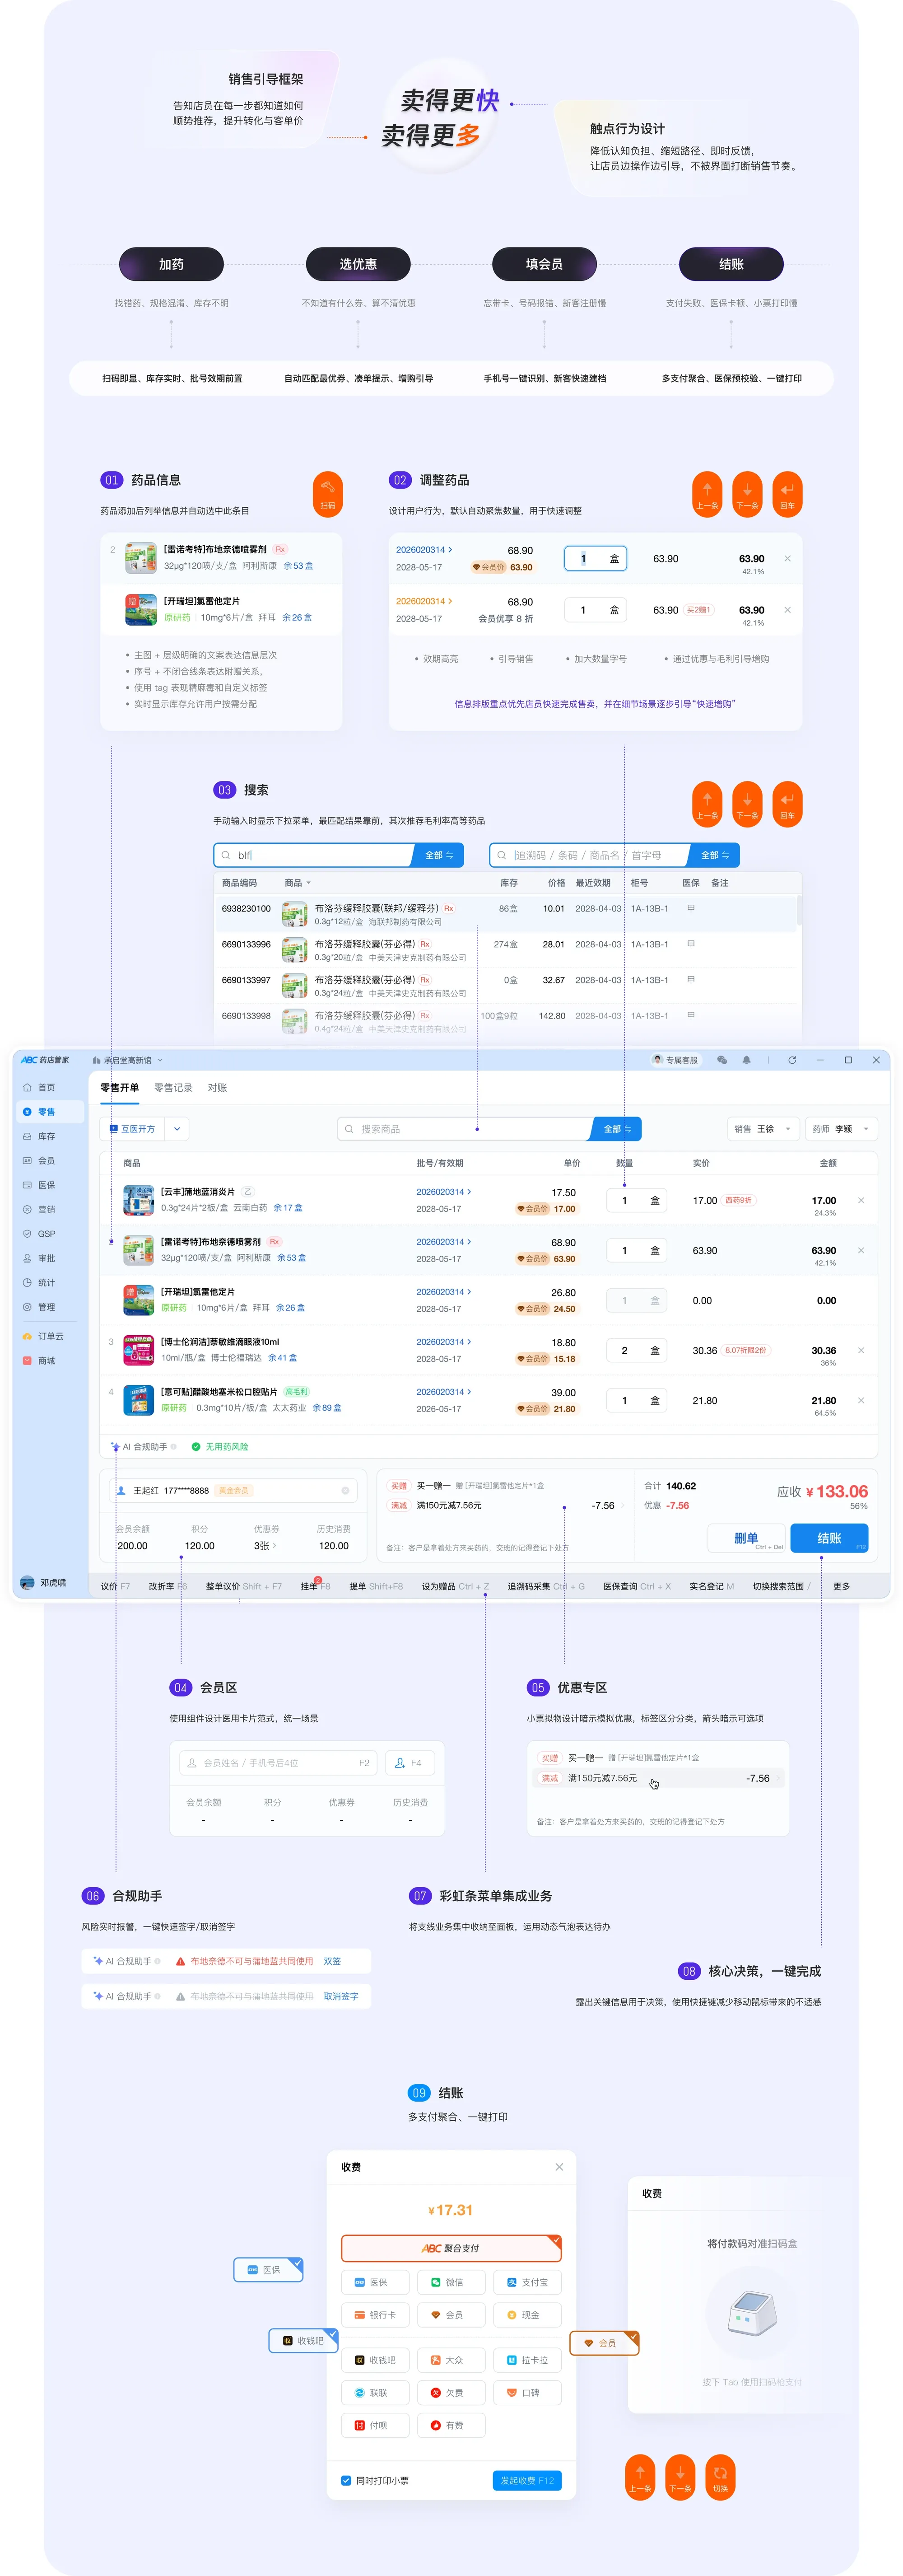
Task: Open 商城 in the sidebar
Action: 39,1360
